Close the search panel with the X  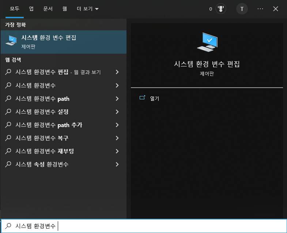pos(275,9)
